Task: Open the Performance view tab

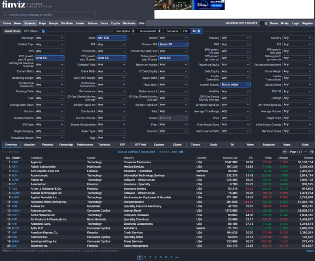Action: 85,145
